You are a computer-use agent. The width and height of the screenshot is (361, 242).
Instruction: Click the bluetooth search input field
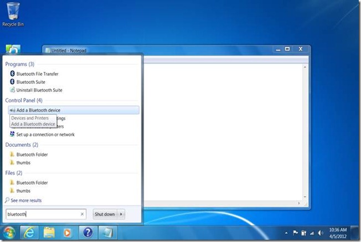point(42,214)
